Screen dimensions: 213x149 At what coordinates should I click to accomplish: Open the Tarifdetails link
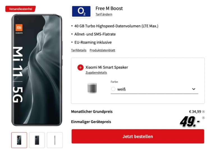coord(79,50)
